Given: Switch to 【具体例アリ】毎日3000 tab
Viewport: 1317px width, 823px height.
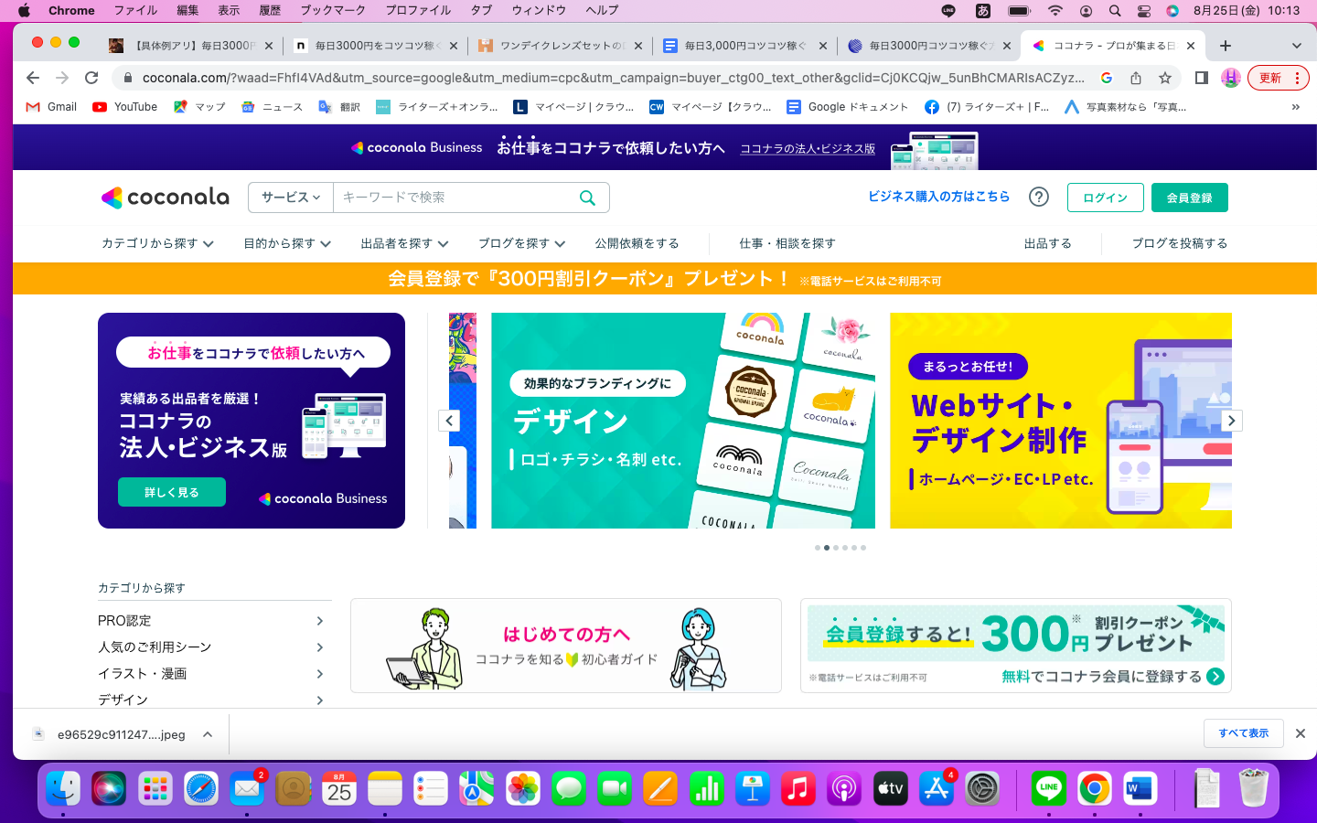Looking at the screenshot, I should [x=192, y=46].
